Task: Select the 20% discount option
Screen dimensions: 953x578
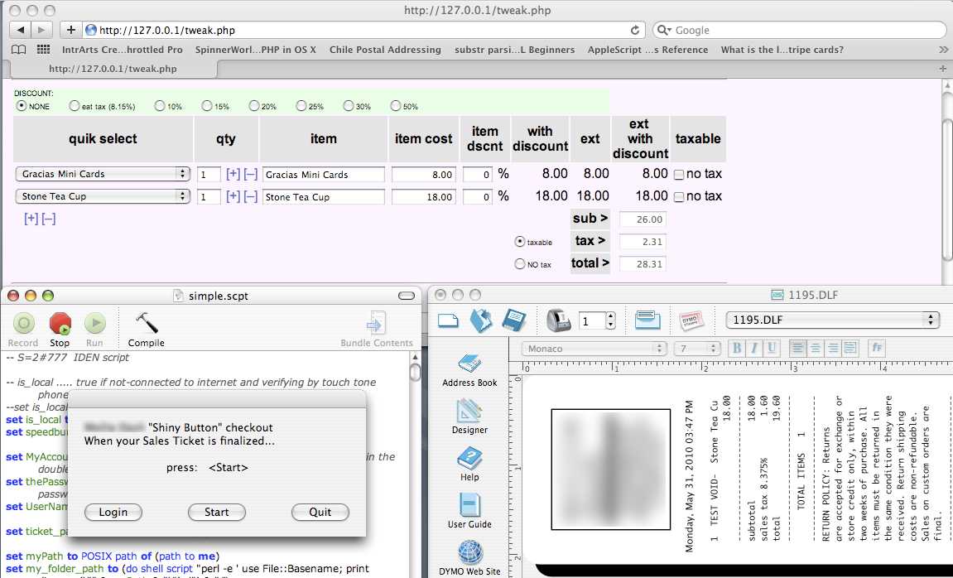Action: [254, 106]
